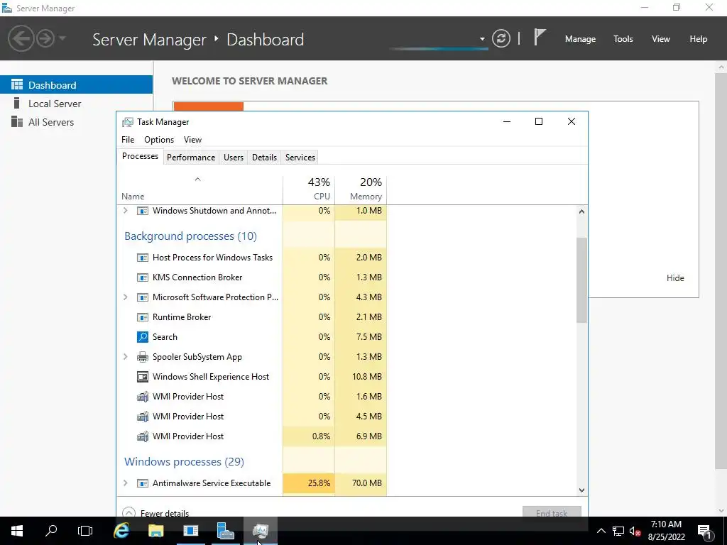This screenshot has height=545, width=727.
Task: Select Dashboard in the sidebar
Action: 76,85
